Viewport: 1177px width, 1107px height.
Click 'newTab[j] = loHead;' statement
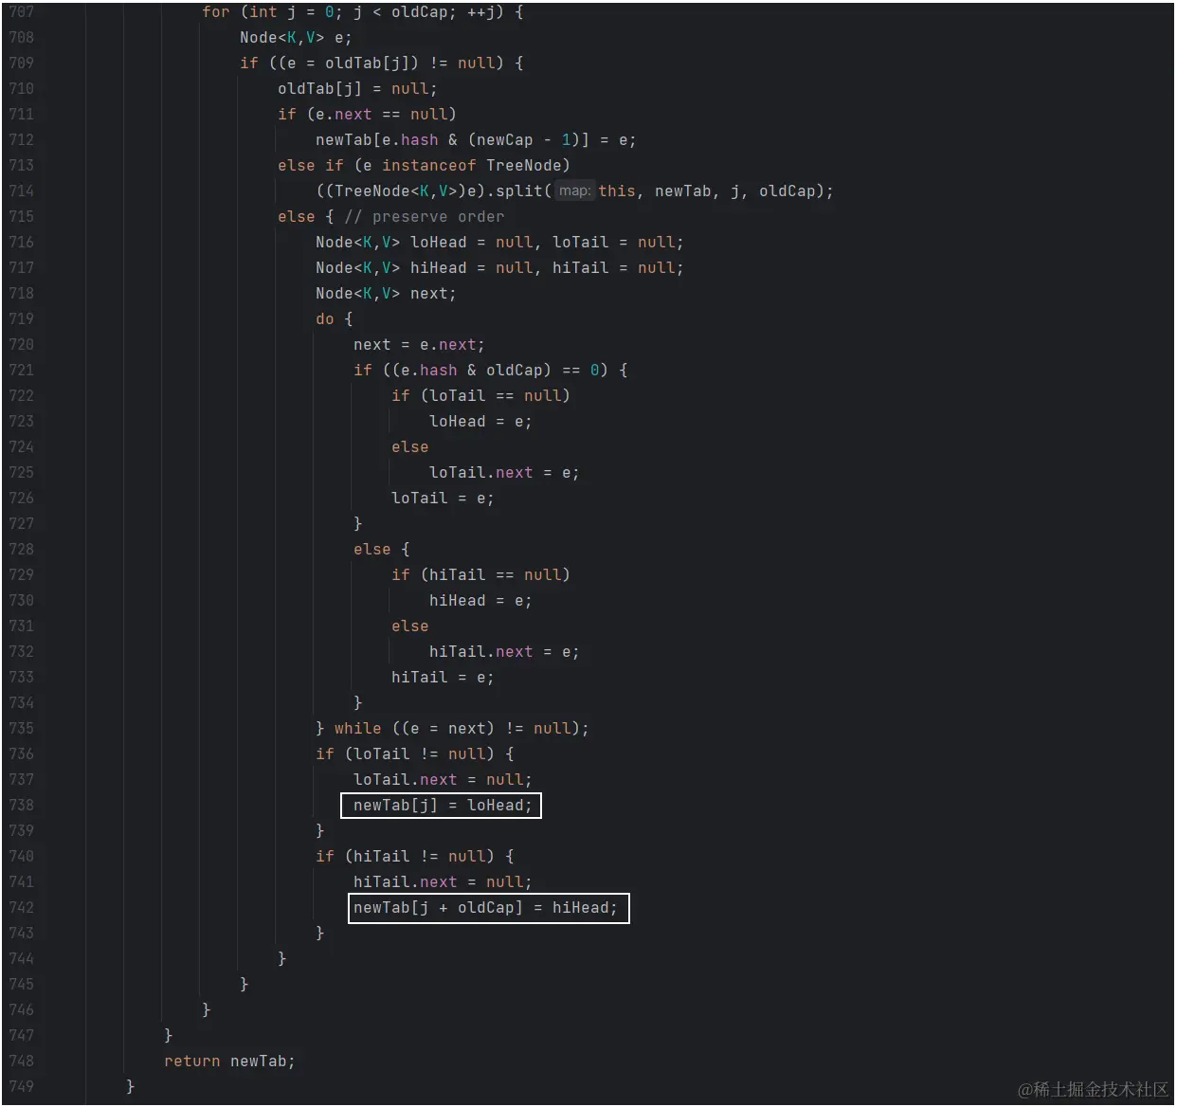[x=443, y=806]
